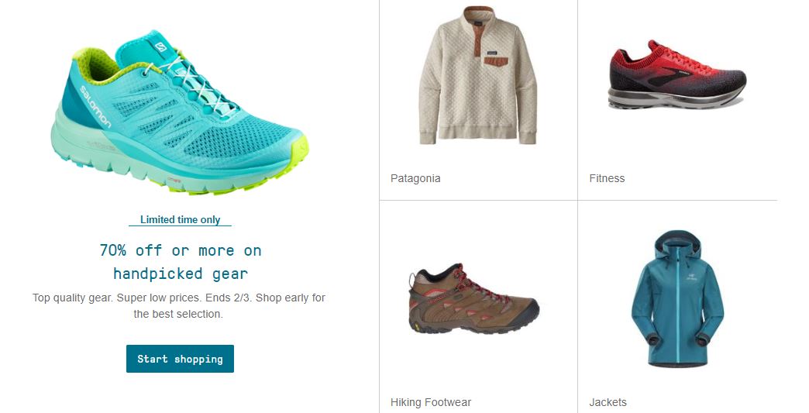Select the underlined Limited time only link
This screenshot has height=413, width=809.
pos(180,219)
